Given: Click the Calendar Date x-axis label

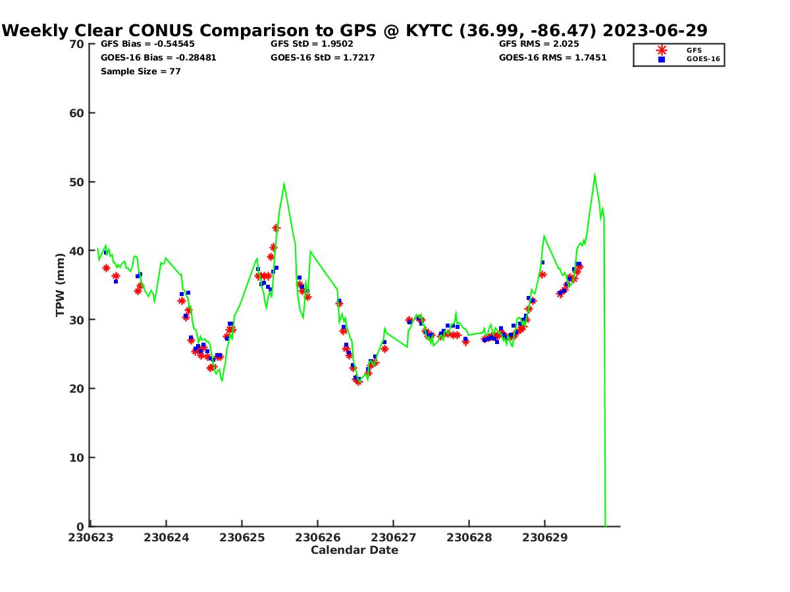Looking at the screenshot, I should pos(355,551).
